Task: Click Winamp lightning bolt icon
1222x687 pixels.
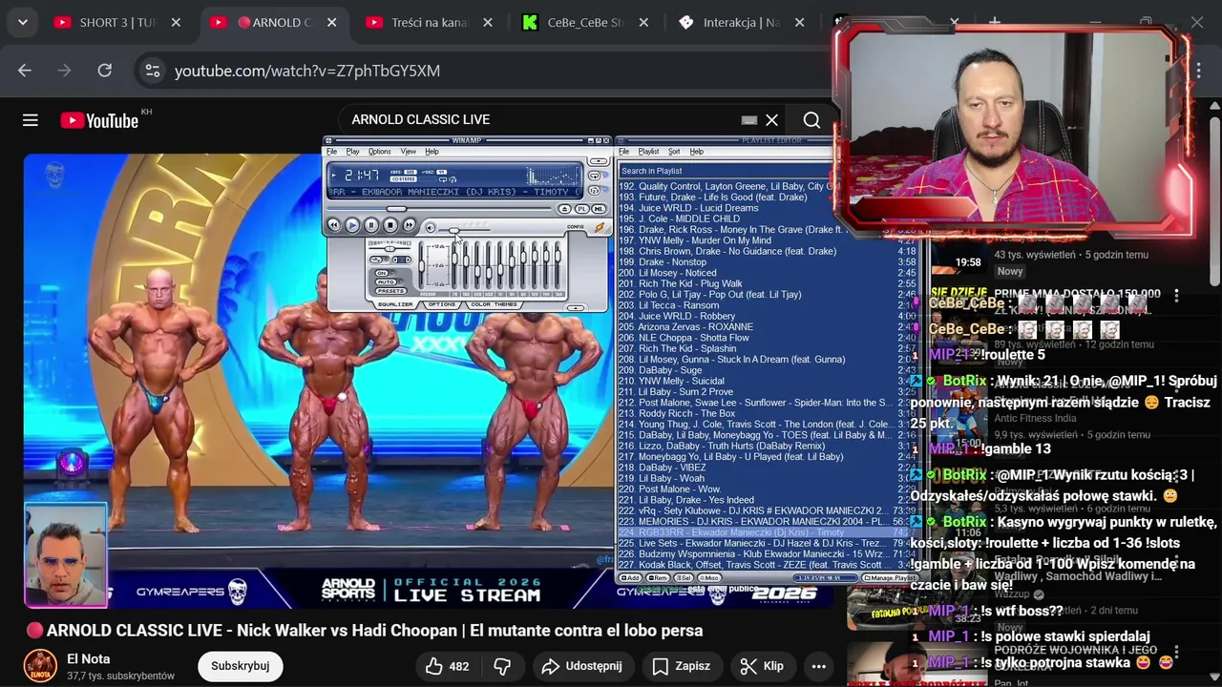Action: (x=600, y=227)
